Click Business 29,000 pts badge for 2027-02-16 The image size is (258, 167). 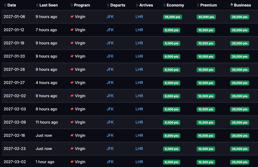(x=240, y=136)
